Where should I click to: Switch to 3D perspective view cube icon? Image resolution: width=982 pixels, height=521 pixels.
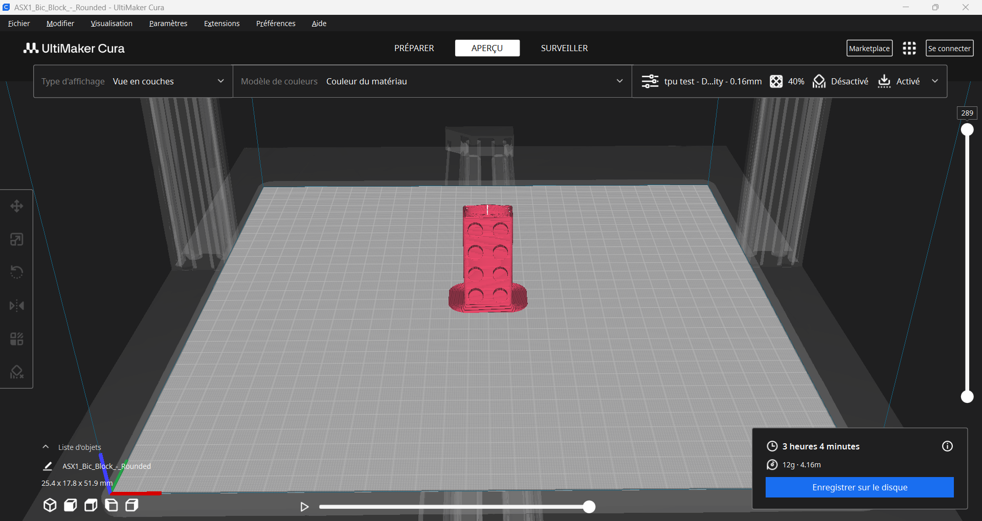click(50, 505)
